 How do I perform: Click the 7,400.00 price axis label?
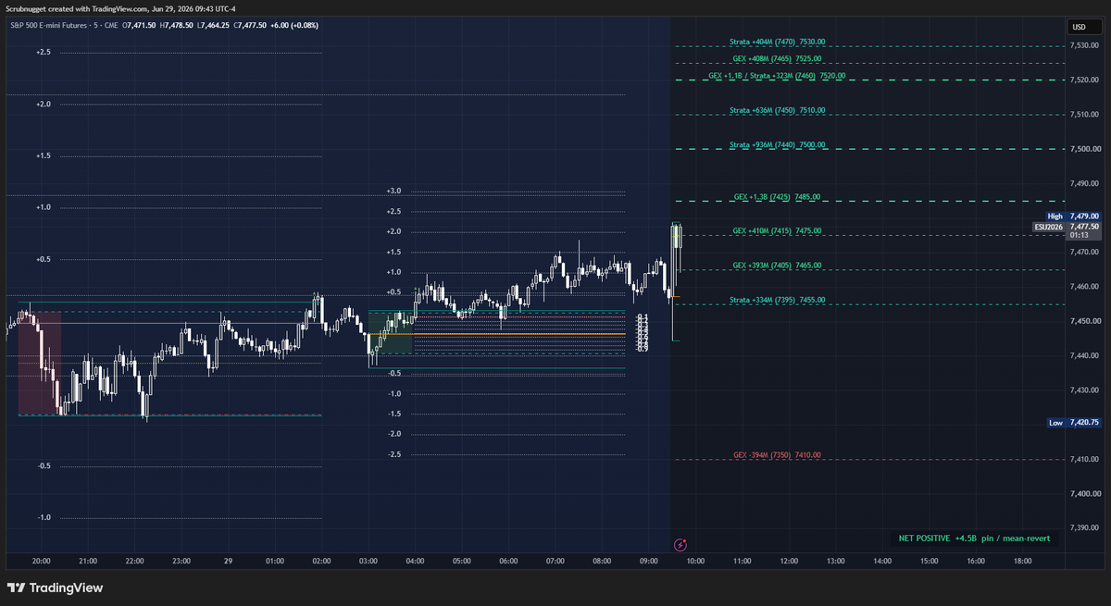(x=1084, y=493)
